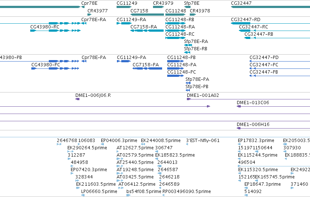
Task: Click clone DME1-006H16
Action: pos(253,125)
